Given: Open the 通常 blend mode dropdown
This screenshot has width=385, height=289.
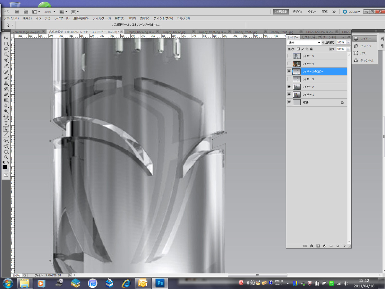Looking at the screenshot, I should 304,42.
